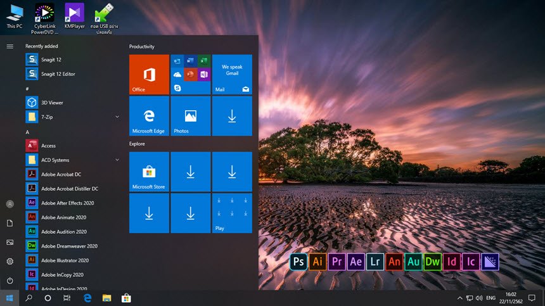Click the download tile below Microsoft Store

149,214
